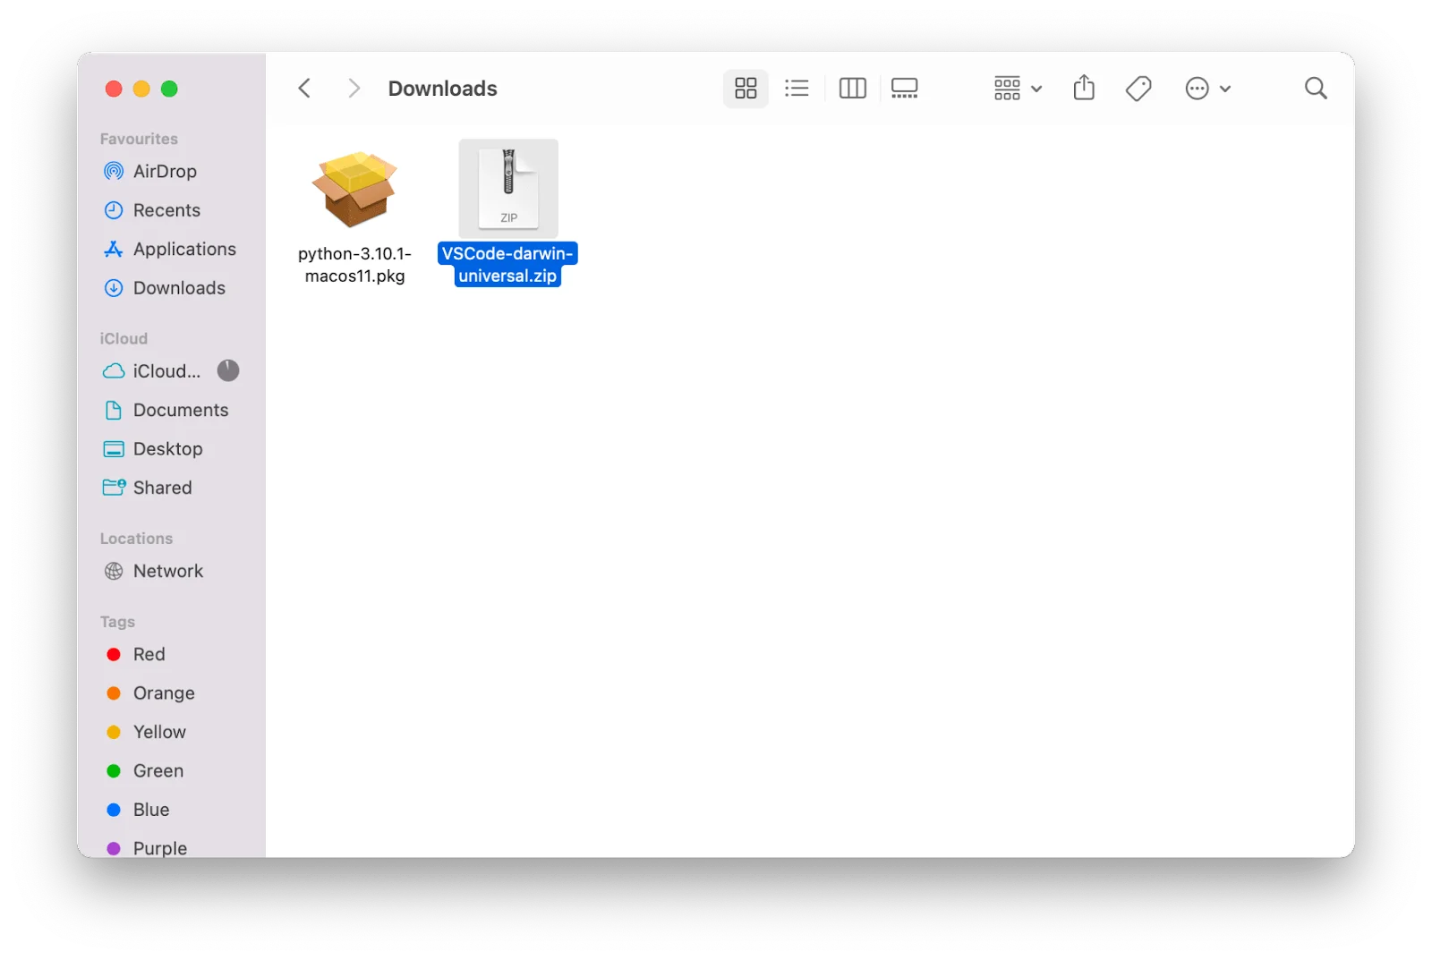Open the More actions ellipsis menu
Image resolution: width=1432 pixels, height=960 pixels.
[x=1207, y=88]
